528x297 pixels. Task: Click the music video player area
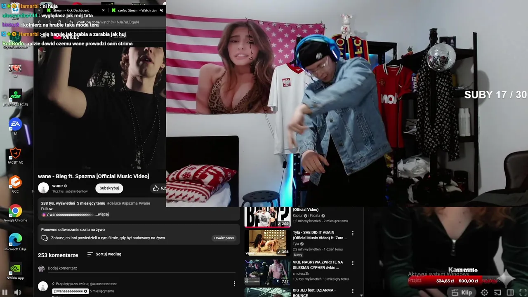coord(102,108)
